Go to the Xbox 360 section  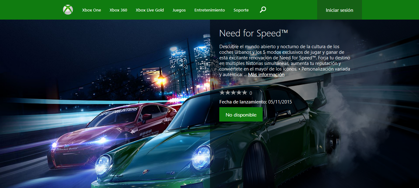[118, 10]
